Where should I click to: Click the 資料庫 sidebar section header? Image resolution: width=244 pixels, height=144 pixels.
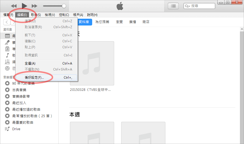click(x=8, y=29)
